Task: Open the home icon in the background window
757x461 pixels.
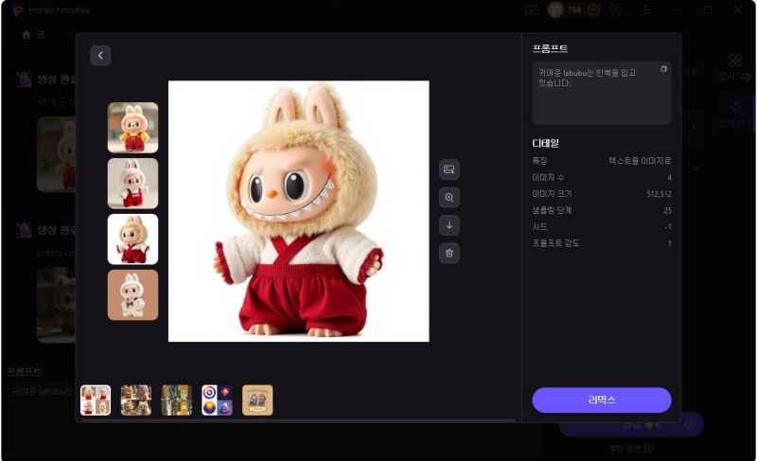Action: point(26,35)
